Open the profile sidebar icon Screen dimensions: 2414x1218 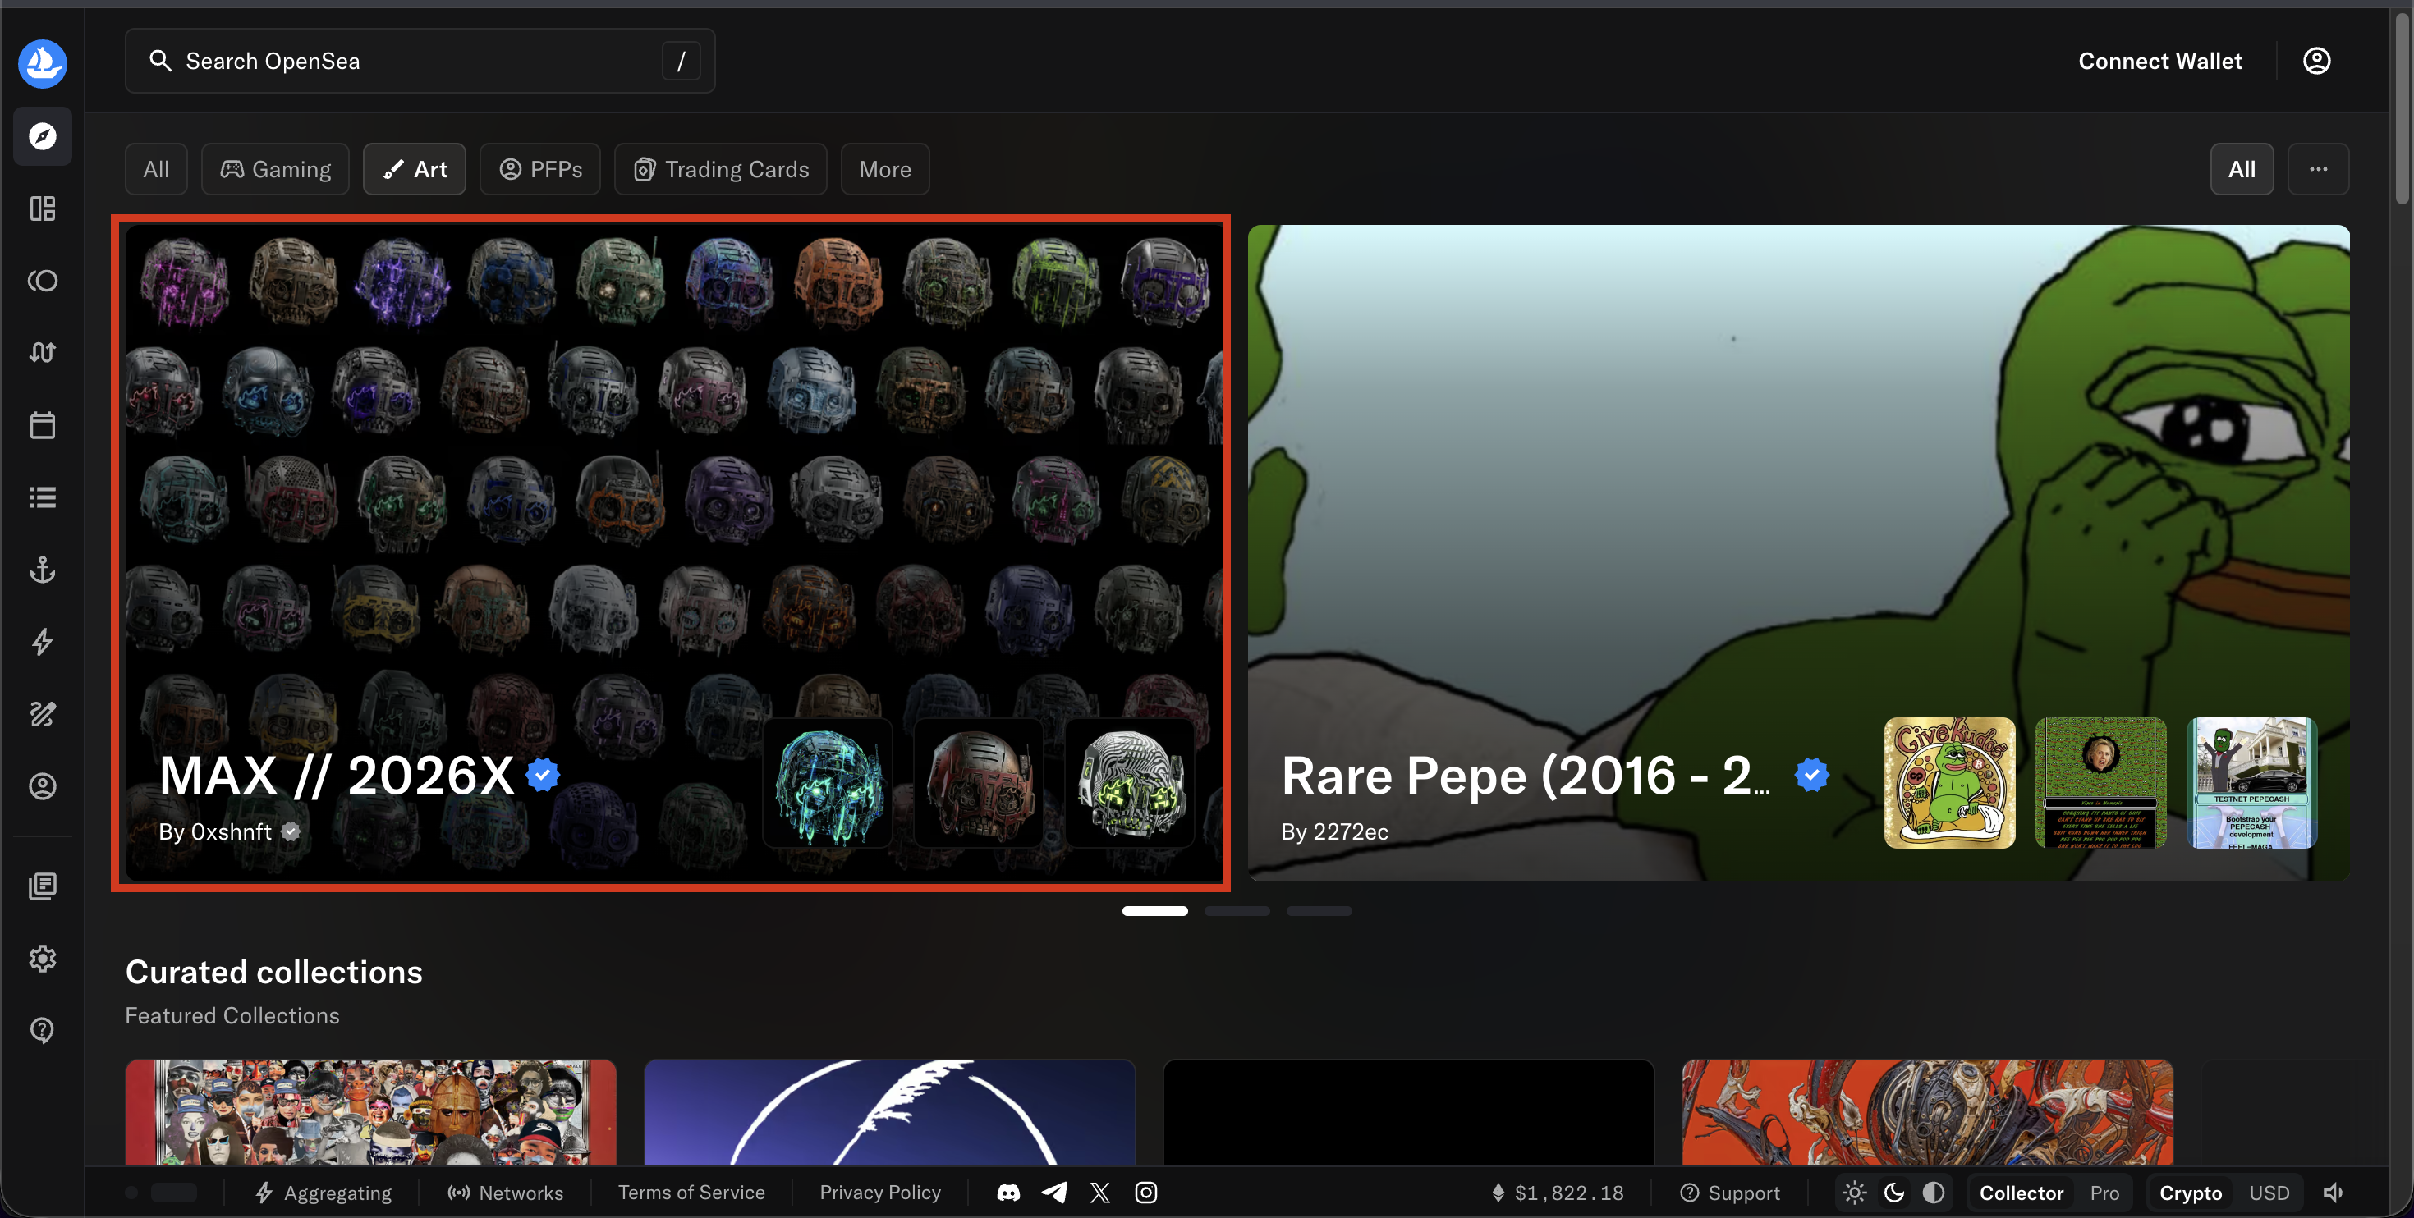click(42, 786)
